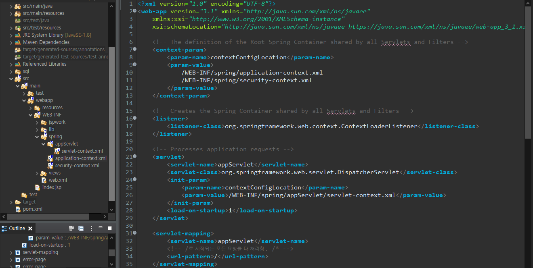
Task: Expand the Referenced Libraries node
Action: (11, 64)
